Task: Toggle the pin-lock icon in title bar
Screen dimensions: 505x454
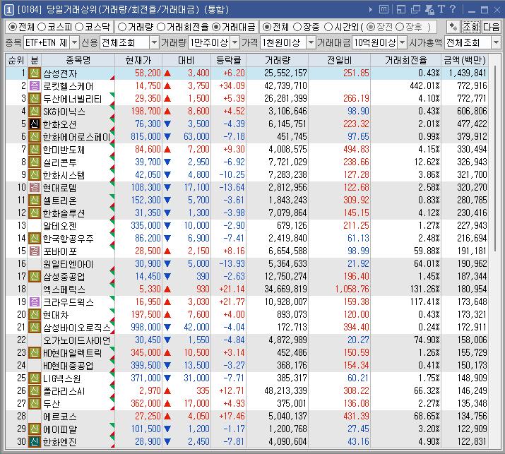Action: [429, 10]
